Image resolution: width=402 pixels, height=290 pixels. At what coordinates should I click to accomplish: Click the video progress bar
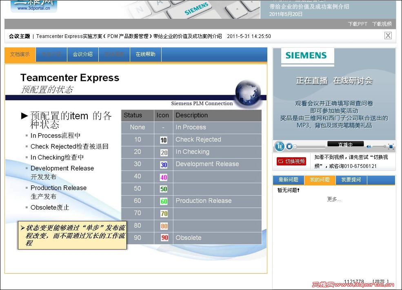coord(310,147)
